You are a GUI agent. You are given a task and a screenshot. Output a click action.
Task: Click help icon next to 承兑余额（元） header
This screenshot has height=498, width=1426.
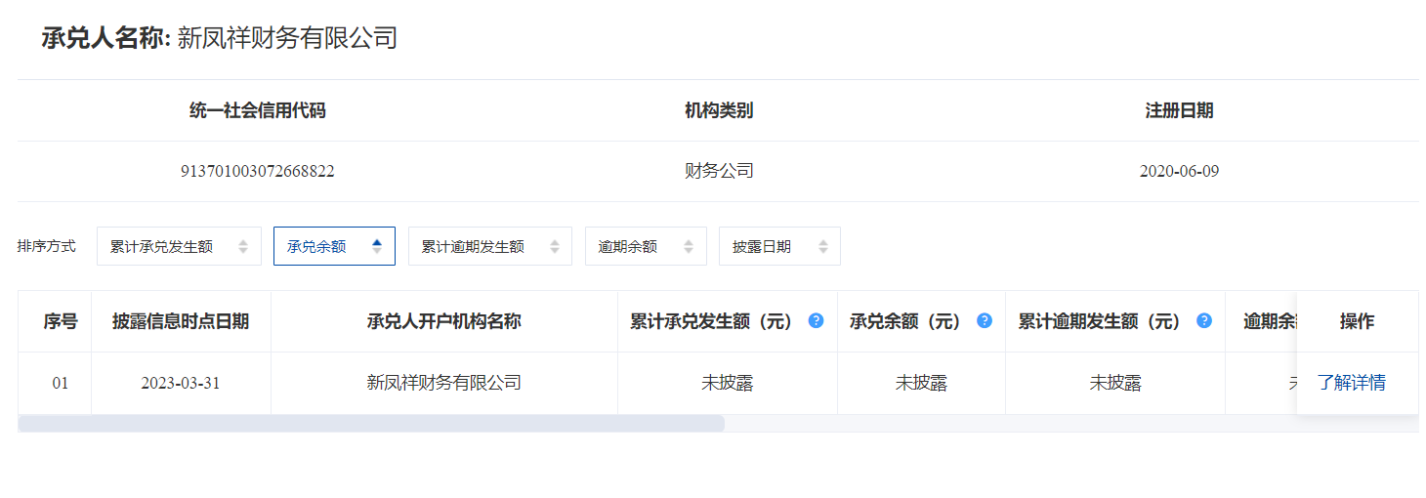(x=985, y=320)
